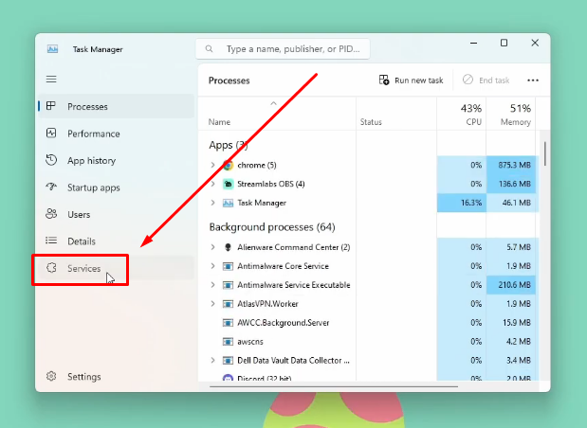This screenshot has height=428, width=587.
Task: Click the search magnifier icon
Action: click(x=210, y=49)
